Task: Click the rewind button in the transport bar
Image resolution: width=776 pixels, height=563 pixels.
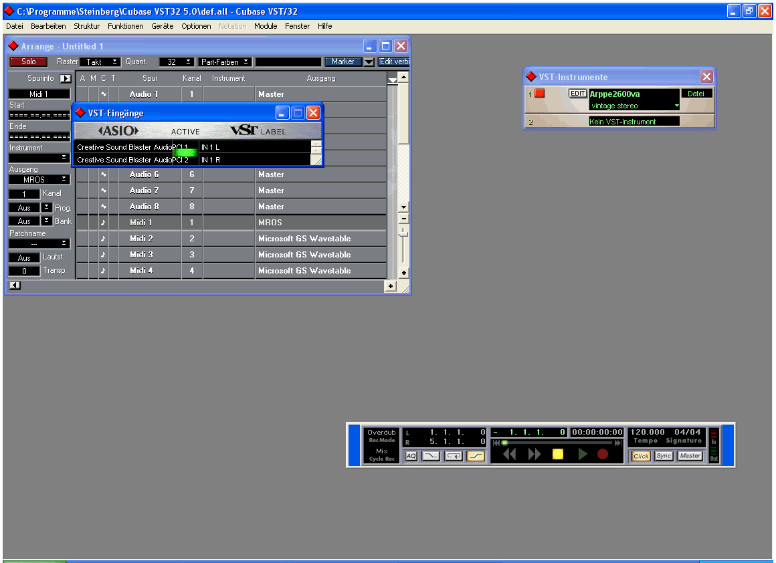Action: tap(509, 454)
